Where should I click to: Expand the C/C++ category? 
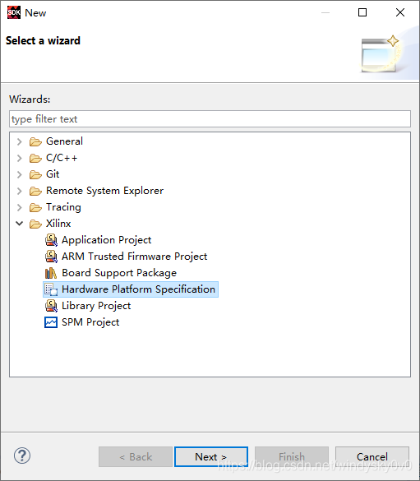click(19, 158)
